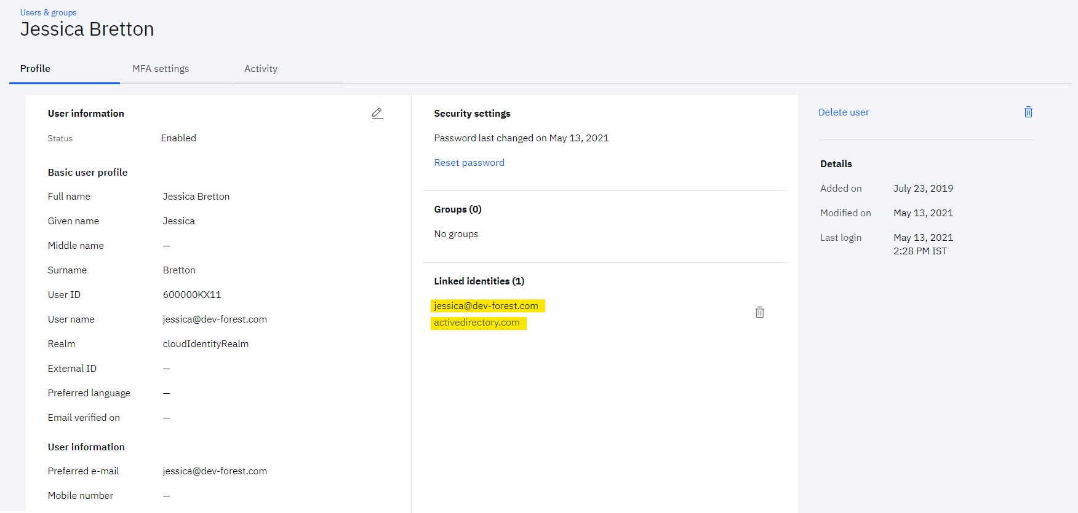This screenshot has width=1078, height=513.
Task: Switch to the Activity tab
Action: 261,69
